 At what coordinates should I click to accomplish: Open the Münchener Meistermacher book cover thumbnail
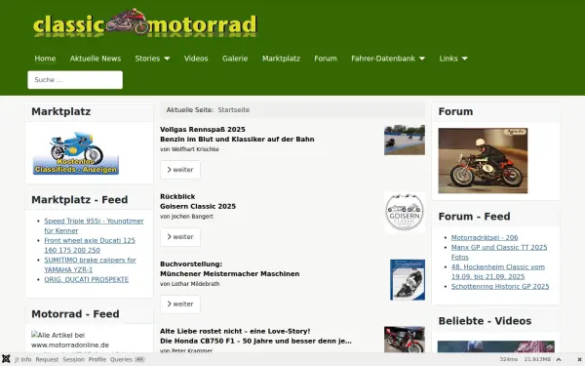408,280
